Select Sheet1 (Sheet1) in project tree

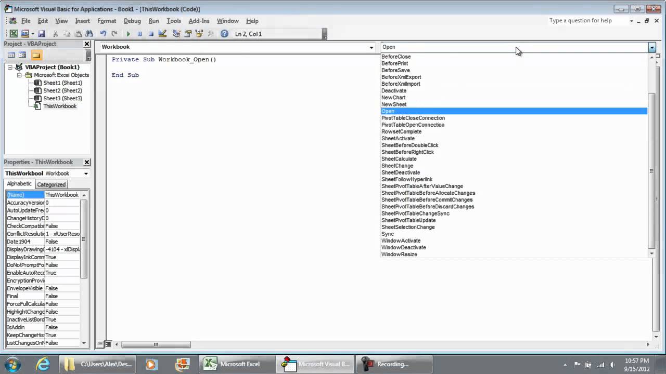tap(62, 83)
